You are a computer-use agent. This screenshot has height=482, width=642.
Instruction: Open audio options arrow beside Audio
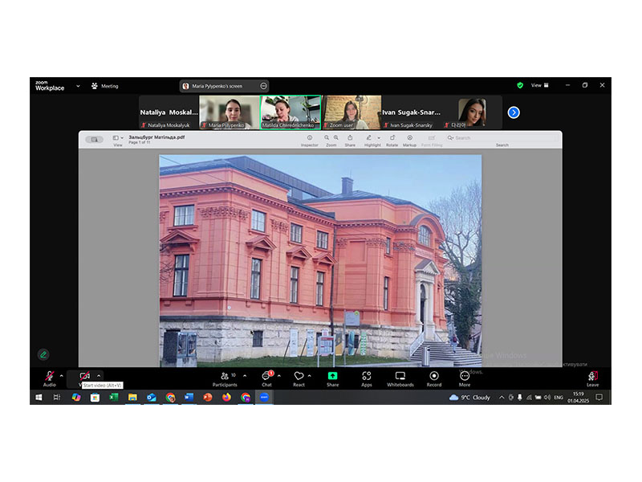62,375
